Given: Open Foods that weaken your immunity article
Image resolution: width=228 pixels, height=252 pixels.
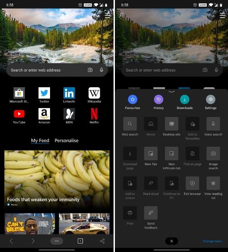Looking at the screenshot, I should (57, 180).
